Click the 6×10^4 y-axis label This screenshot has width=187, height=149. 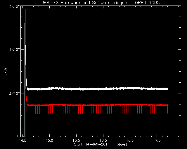(x=14, y=6)
